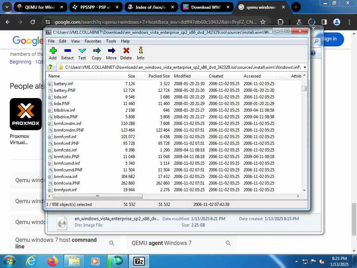357x268 pixels.
Task: Select the bda.inf file
Action: 60,97
